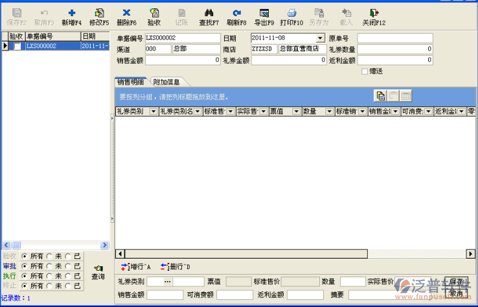
Task: Open 实际售 column filter dropdown
Action: click(x=264, y=111)
